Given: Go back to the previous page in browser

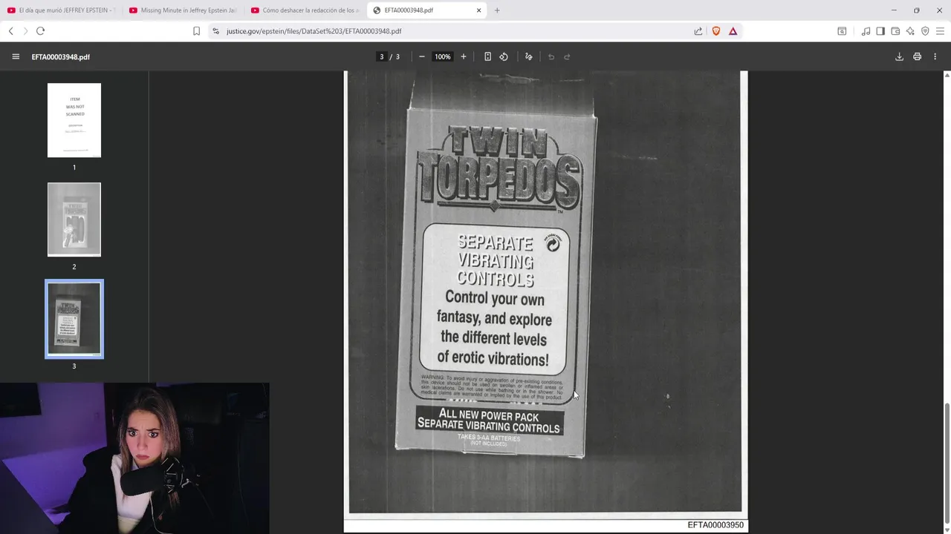Looking at the screenshot, I should [10, 31].
